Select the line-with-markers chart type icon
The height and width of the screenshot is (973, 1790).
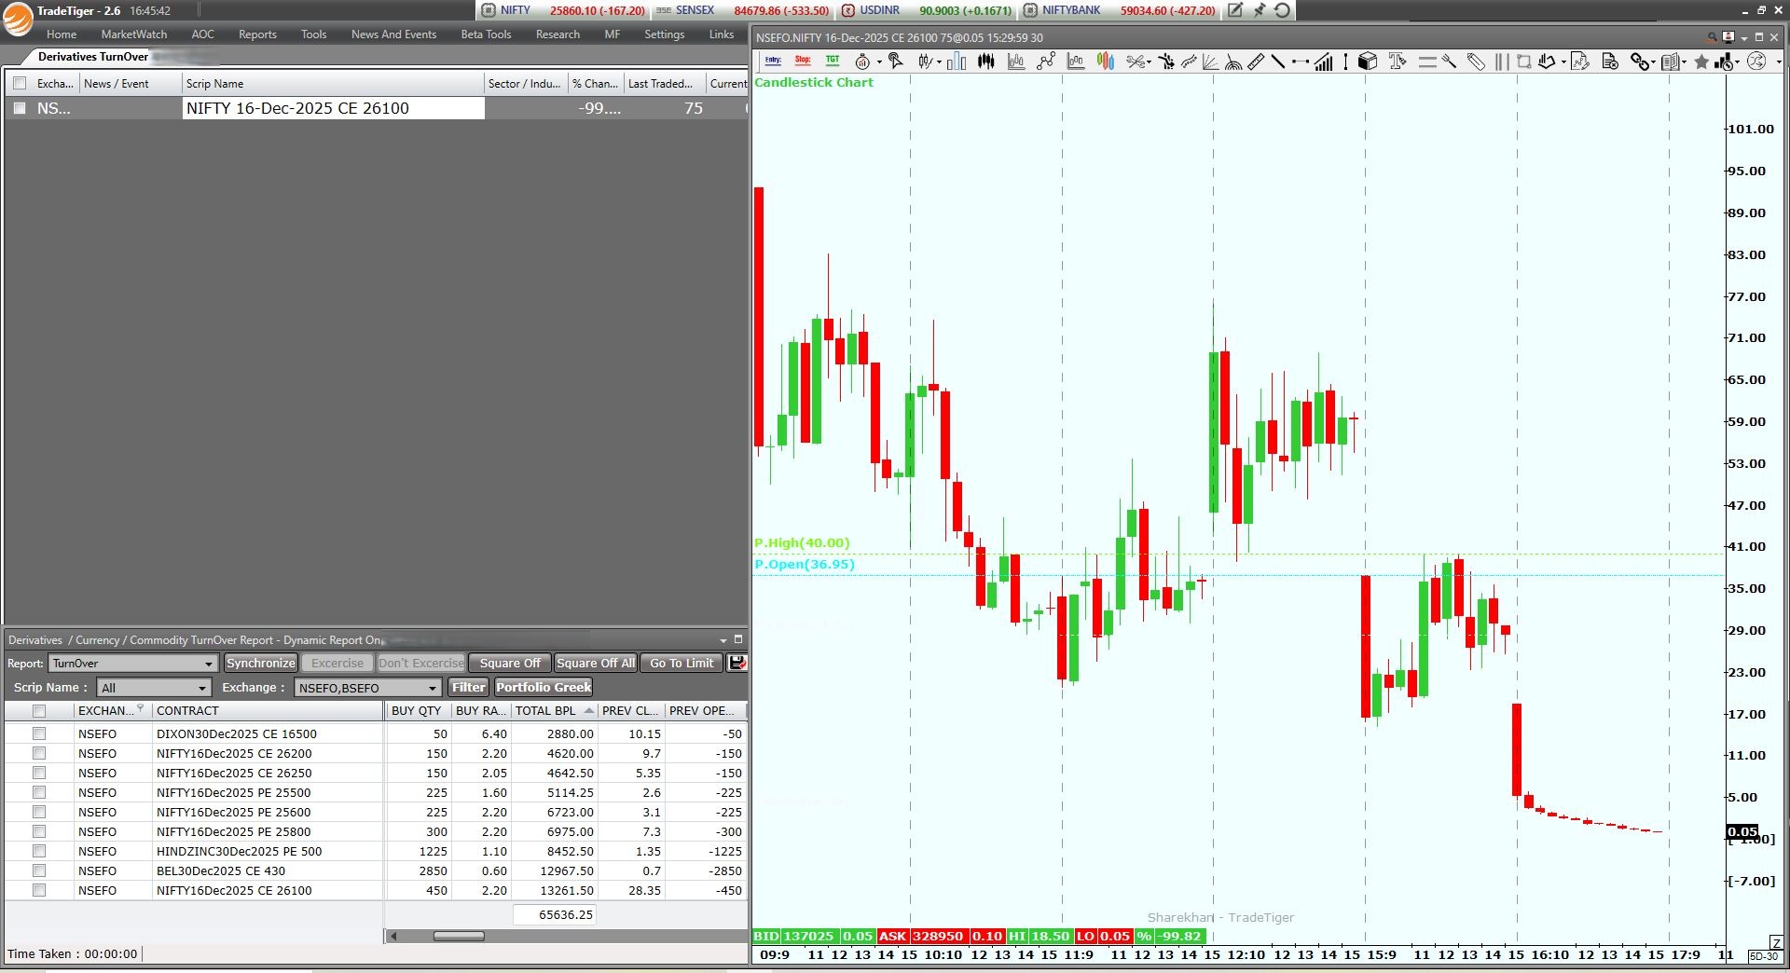click(x=1046, y=62)
